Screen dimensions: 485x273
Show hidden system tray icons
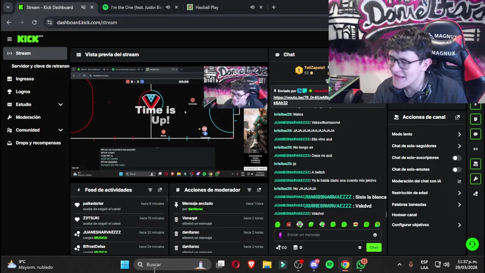(x=399, y=265)
